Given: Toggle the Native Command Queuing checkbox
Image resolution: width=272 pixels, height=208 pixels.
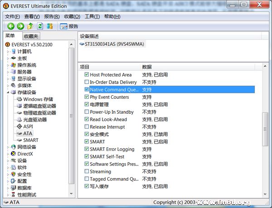Looking at the screenshot, I should 87,89.
